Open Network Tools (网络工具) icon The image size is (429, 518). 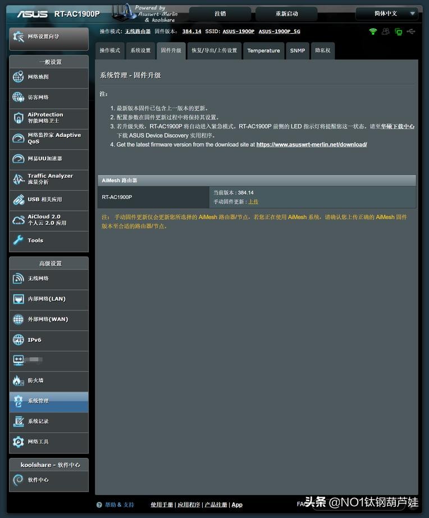tap(18, 442)
